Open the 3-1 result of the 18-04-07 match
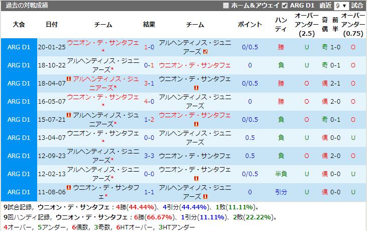This screenshot has width=367, height=231. pos(149,83)
